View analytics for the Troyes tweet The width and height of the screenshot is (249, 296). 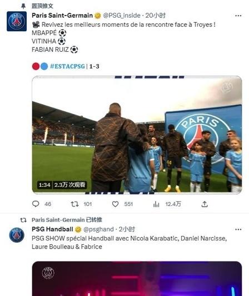[156, 204]
